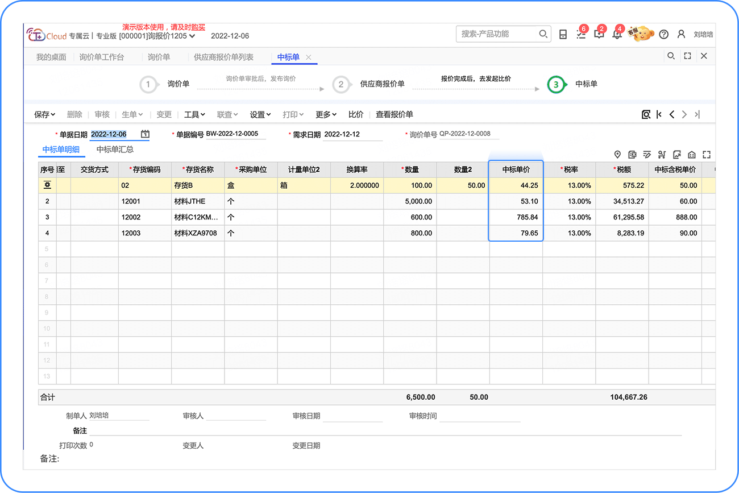Open the messages chat icon
This screenshot has width=739, height=493.
(599, 35)
